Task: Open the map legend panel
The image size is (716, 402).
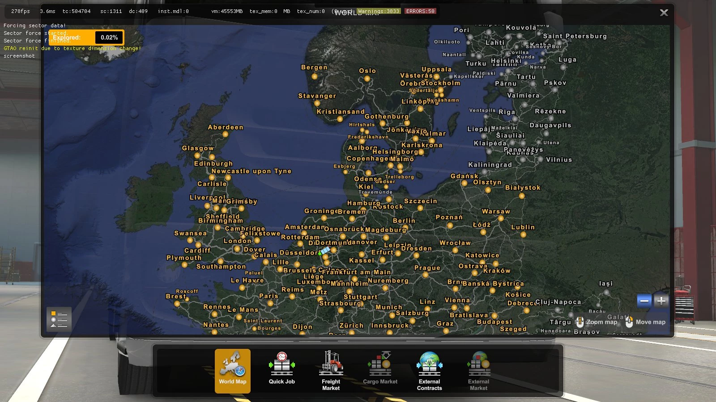Action: point(59,318)
